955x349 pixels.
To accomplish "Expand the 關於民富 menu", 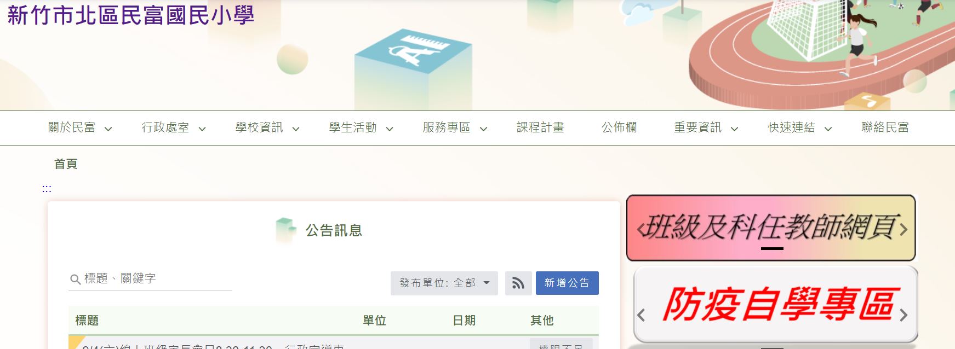I will pyautogui.click(x=80, y=128).
